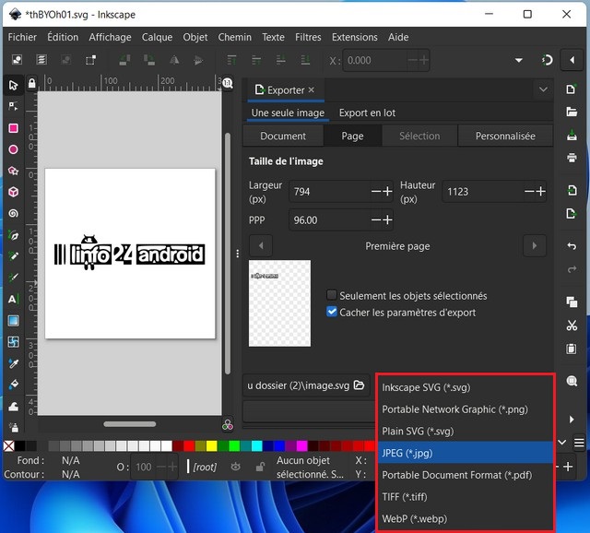This screenshot has width=590, height=533.
Task: Close the Exporter panel tab
Action: pos(312,89)
